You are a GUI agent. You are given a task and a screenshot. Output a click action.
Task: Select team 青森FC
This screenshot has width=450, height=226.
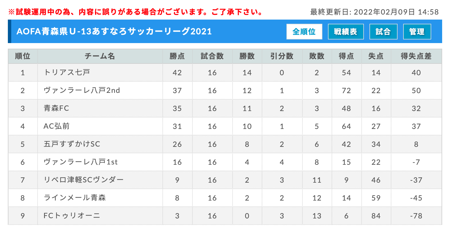click(56, 108)
